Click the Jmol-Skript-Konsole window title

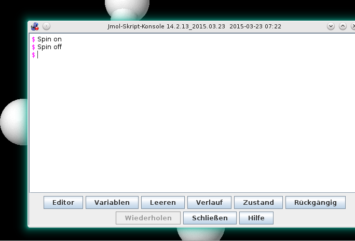click(194, 26)
